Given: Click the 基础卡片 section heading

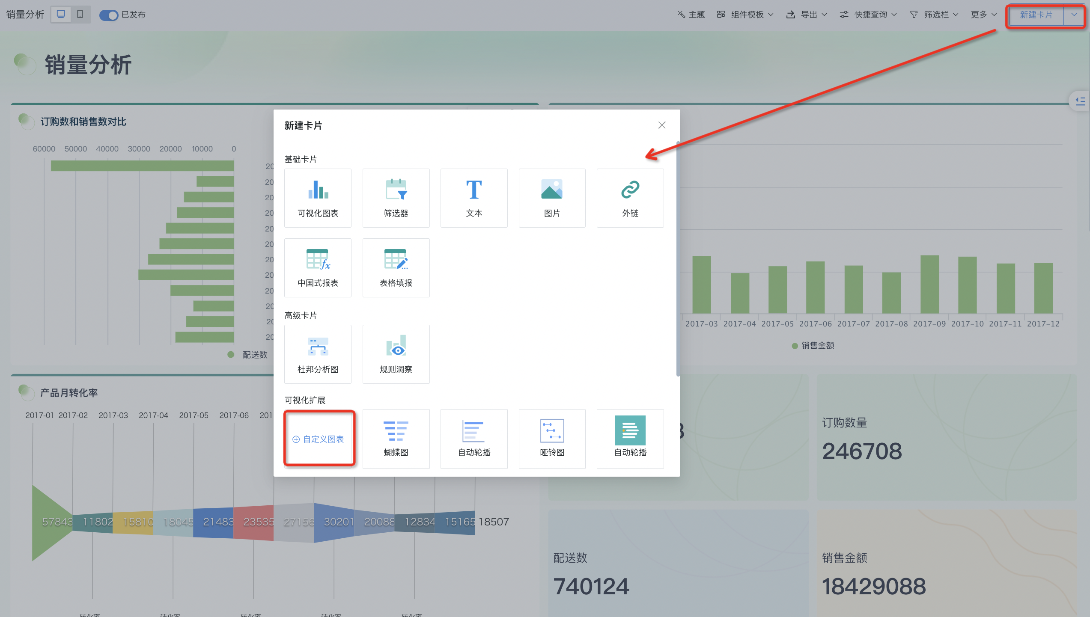Looking at the screenshot, I should (301, 159).
